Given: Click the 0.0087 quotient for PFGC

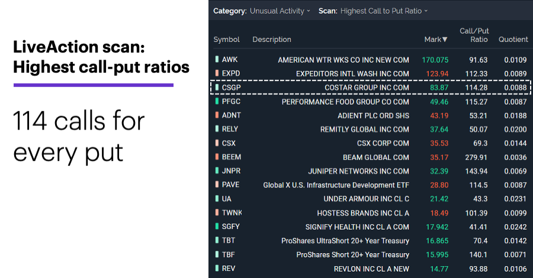Looking at the screenshot, I should pyautogui.click(x=515, y=102).
